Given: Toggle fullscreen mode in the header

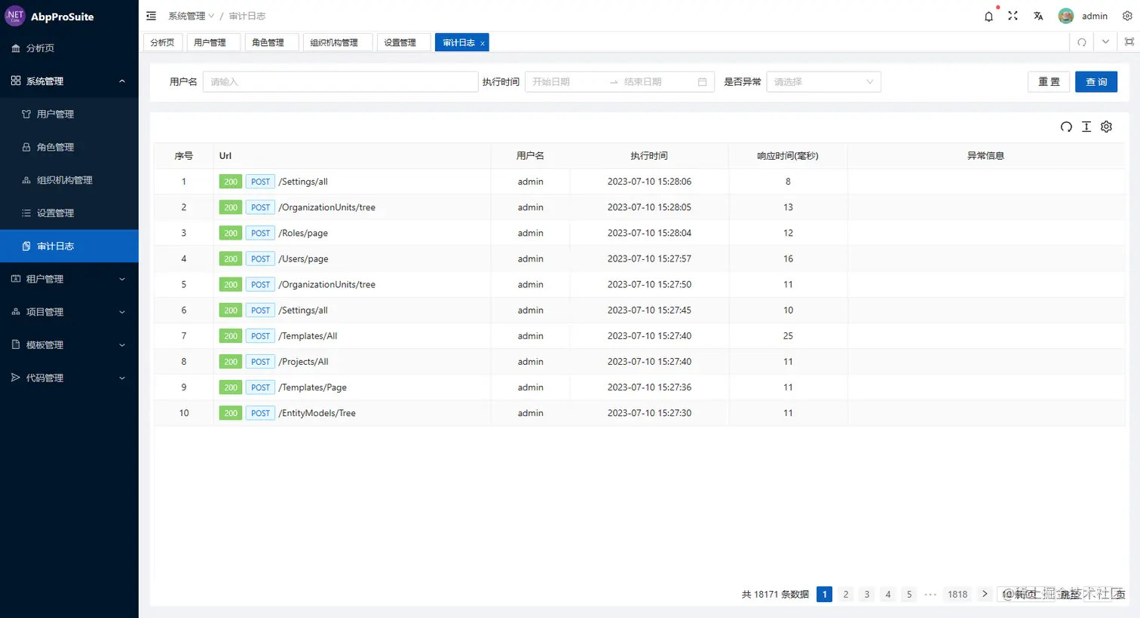Looking at the screenshot, I should coord(1013,16).
